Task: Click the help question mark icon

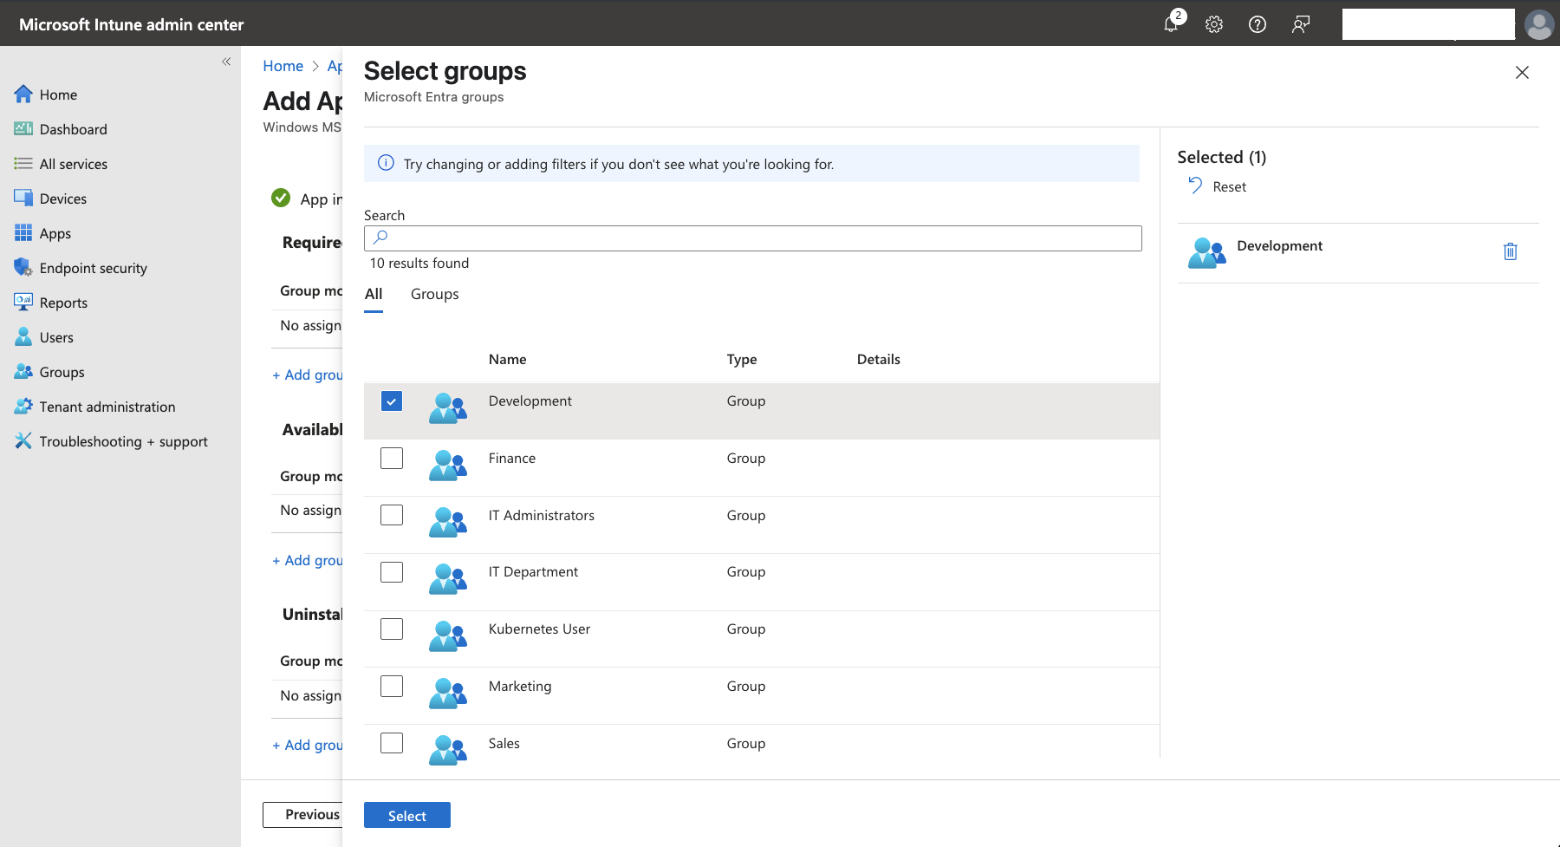Action: (1258, 24)
